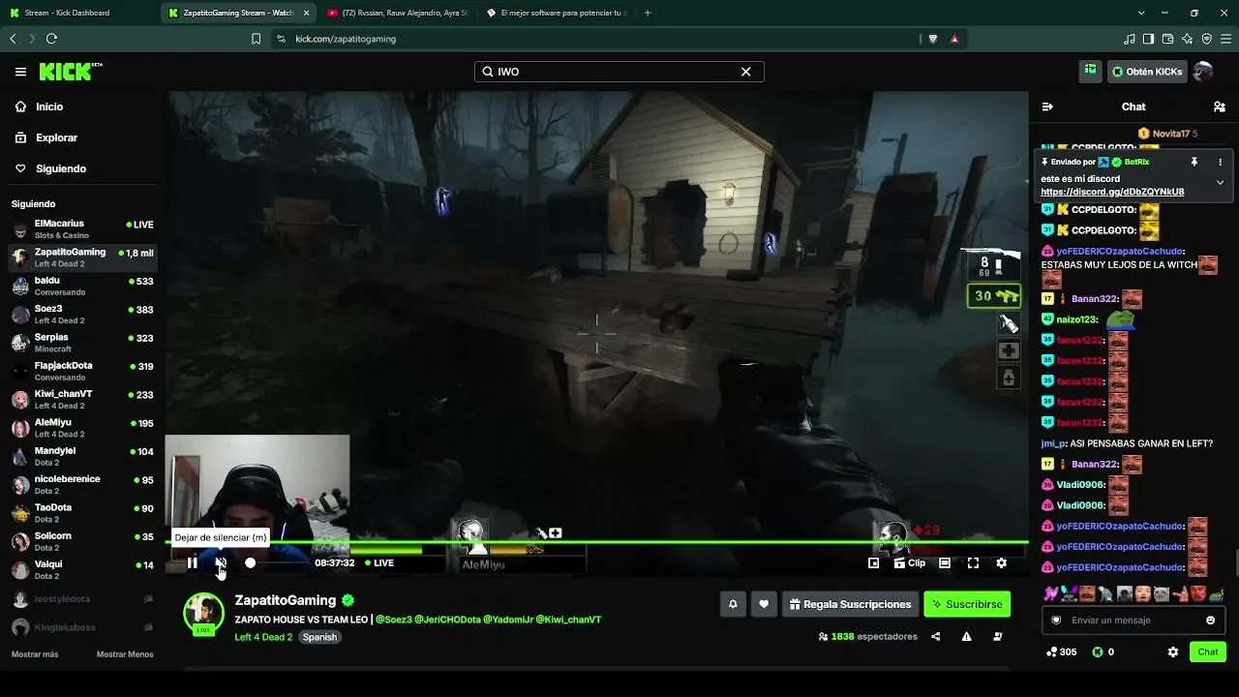Unpin the BotRix pinned message
The image size is (1239, 697).
pos(1194,162)
